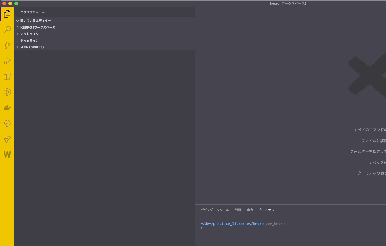The image size is (386, 246).
Task: Open the Live Share arrow icon
Action: click(x=7, y=139)
